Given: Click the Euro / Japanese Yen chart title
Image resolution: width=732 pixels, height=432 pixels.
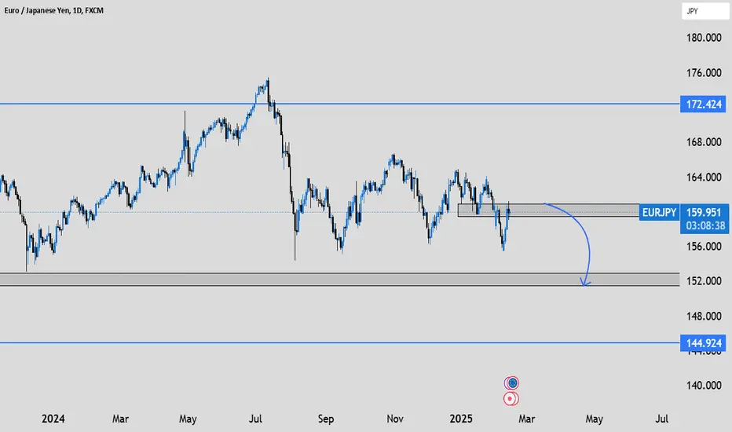Looking at the screenshot, I should [x=54, y=10].
